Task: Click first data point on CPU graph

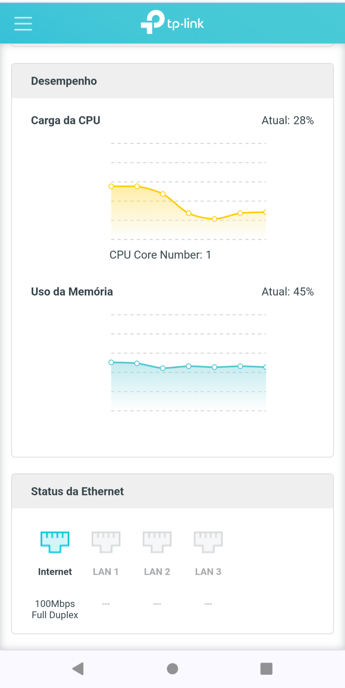Action: (x=111, y=186)
